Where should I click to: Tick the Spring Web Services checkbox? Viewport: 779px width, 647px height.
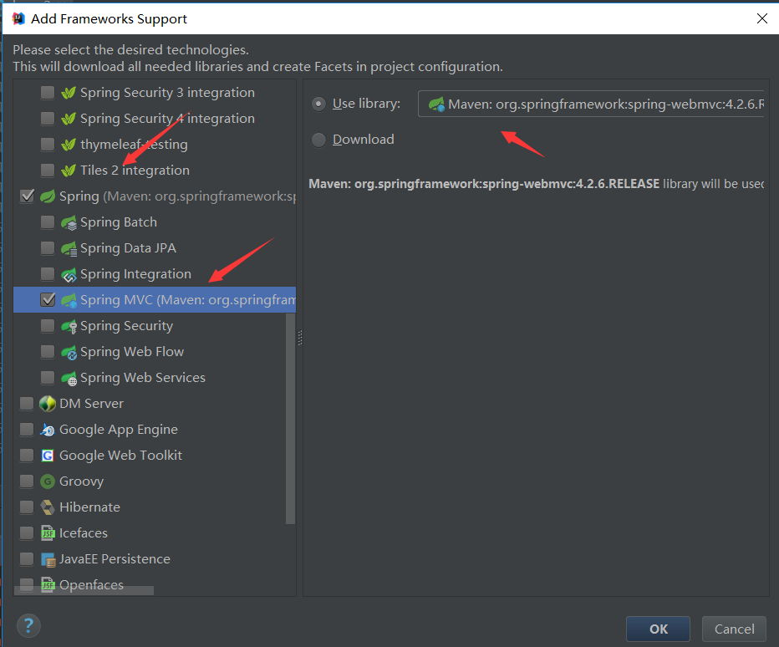[48, 378]
